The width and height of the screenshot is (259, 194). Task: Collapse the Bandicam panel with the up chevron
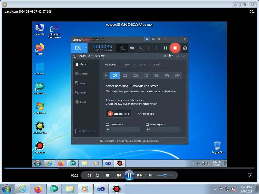[185, 56]
